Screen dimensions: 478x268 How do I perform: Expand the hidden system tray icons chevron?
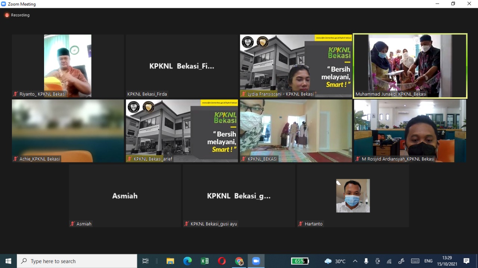point(355,261)
